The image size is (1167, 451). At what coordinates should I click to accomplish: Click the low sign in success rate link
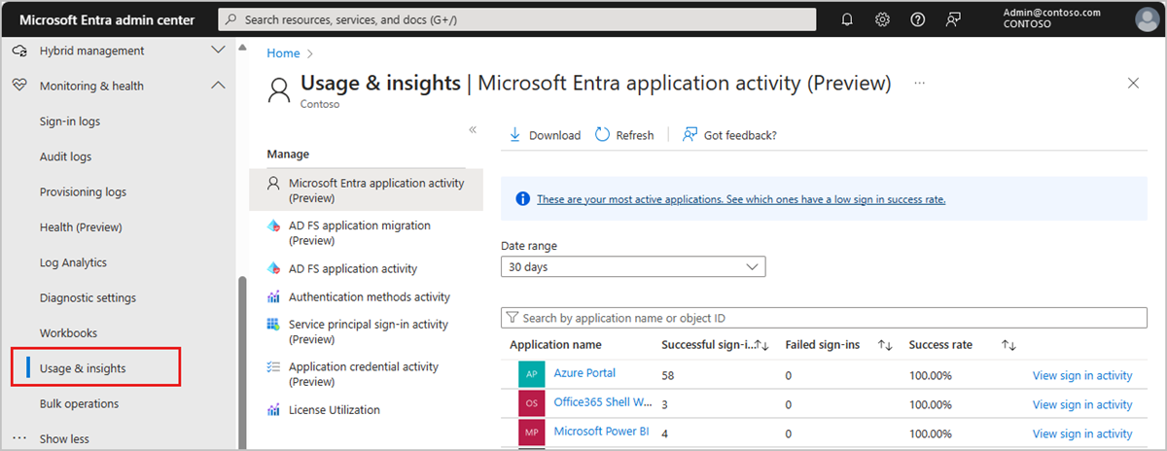pos(741,199)
